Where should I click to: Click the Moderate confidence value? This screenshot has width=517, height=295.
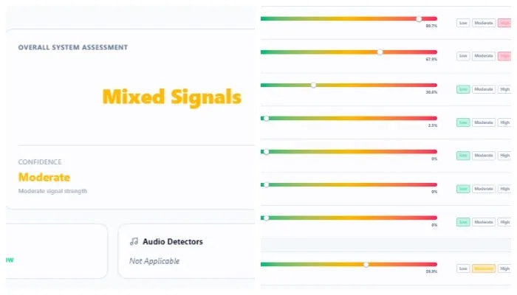44,177
